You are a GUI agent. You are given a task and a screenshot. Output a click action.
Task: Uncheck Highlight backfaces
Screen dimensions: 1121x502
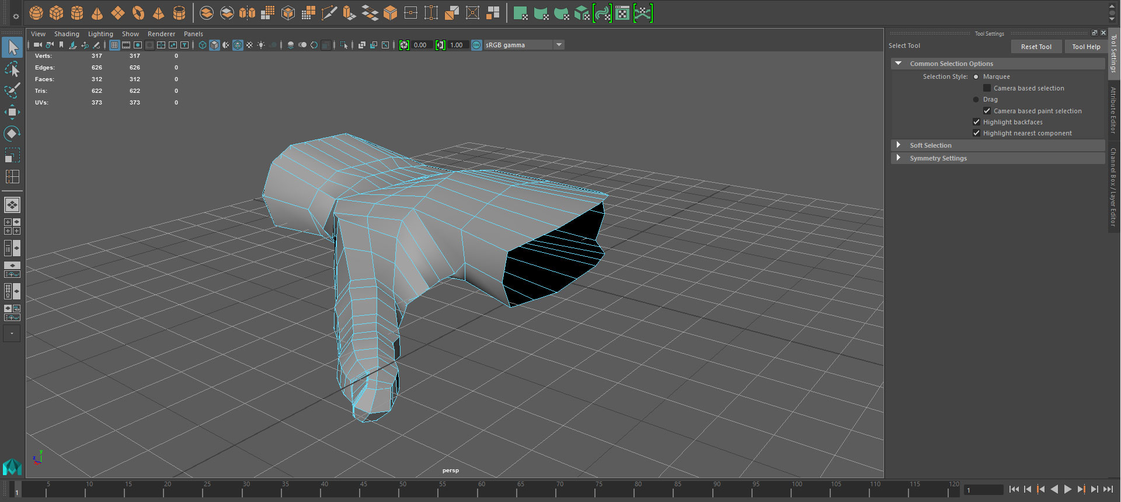976,122
